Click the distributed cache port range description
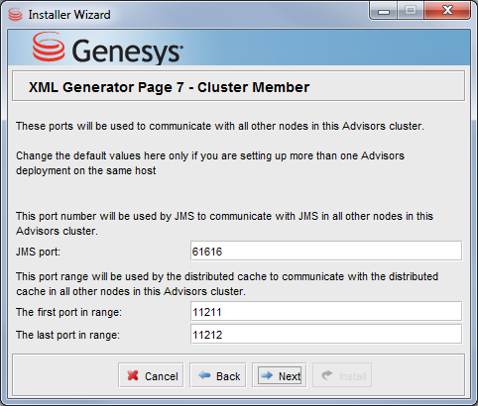478x406 pixels. (227, 284)
